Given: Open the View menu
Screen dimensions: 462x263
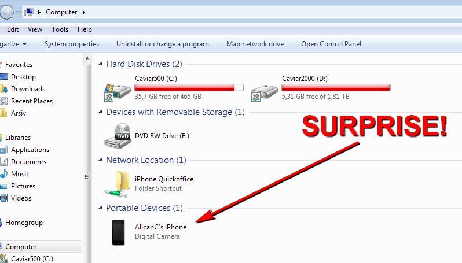Looking at the screenshot, I should [35, 29].
